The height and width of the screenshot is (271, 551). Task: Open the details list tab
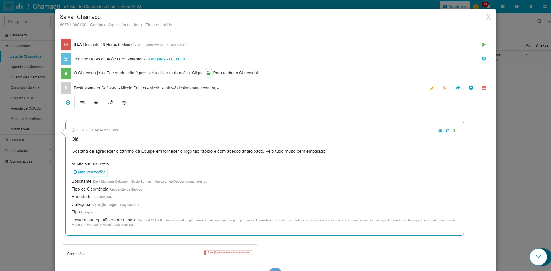coord(82,103)
